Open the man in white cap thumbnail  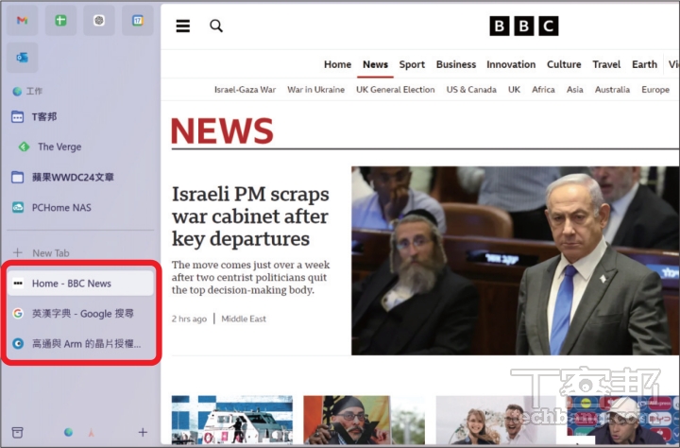[x=622, y=420]
